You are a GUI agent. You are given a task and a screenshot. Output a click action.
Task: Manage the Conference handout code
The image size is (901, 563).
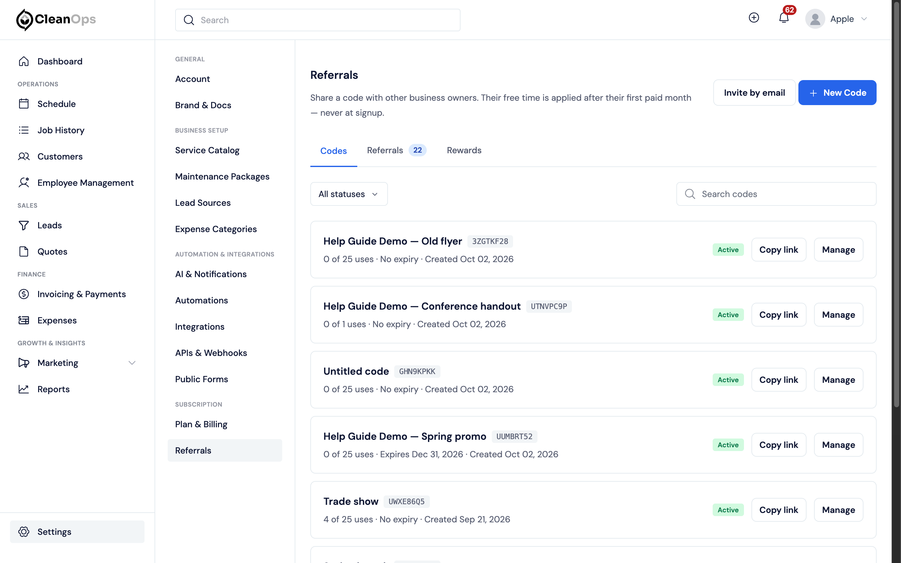(x=838, y=315)
